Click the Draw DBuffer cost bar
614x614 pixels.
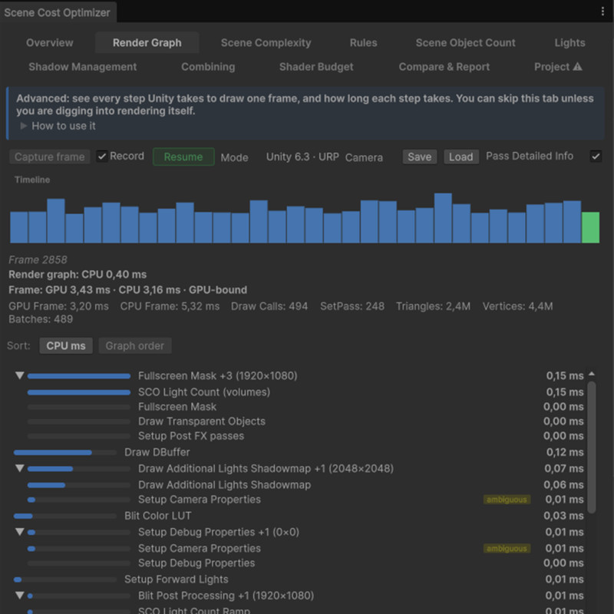[x=65, y=452]
